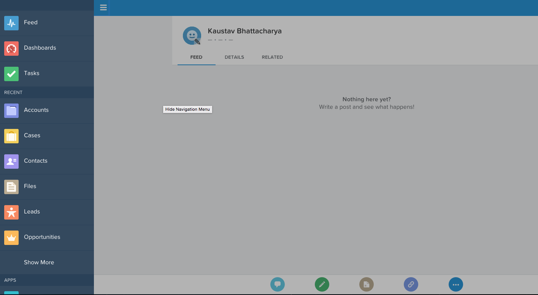Click the attach file action icon
Image resolution: width=538 pixels, height=295 pixels.
click(367, 284)
